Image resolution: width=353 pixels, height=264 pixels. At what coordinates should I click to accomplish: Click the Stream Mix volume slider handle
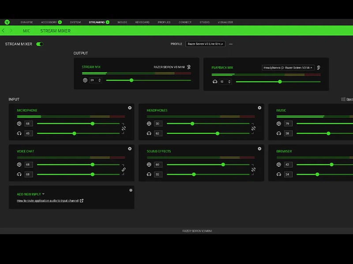tap(131, 80)
